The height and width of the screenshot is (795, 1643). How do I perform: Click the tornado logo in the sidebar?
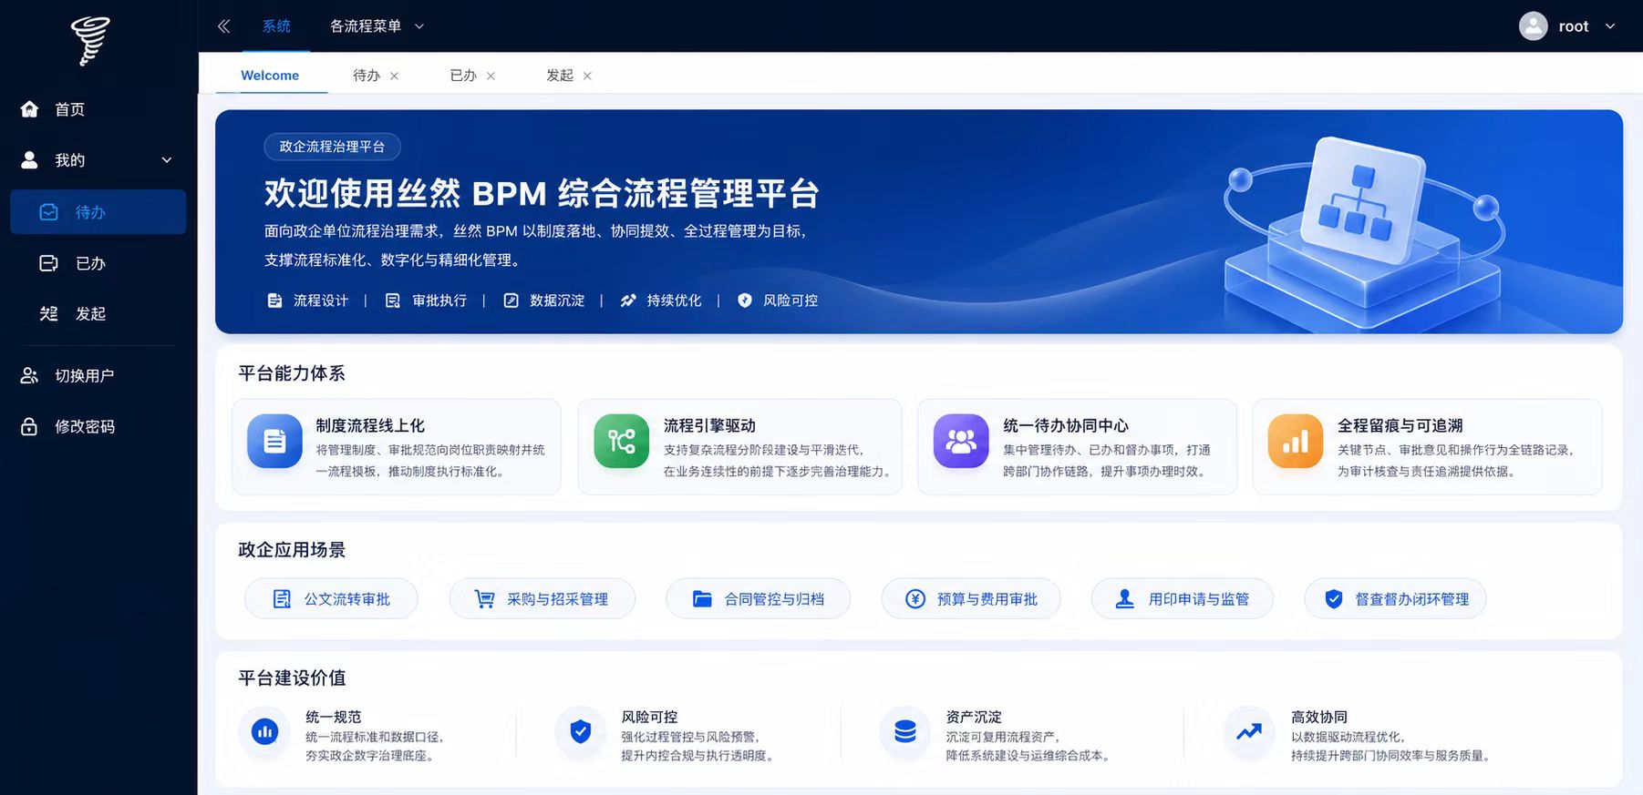tap(90, 41)
